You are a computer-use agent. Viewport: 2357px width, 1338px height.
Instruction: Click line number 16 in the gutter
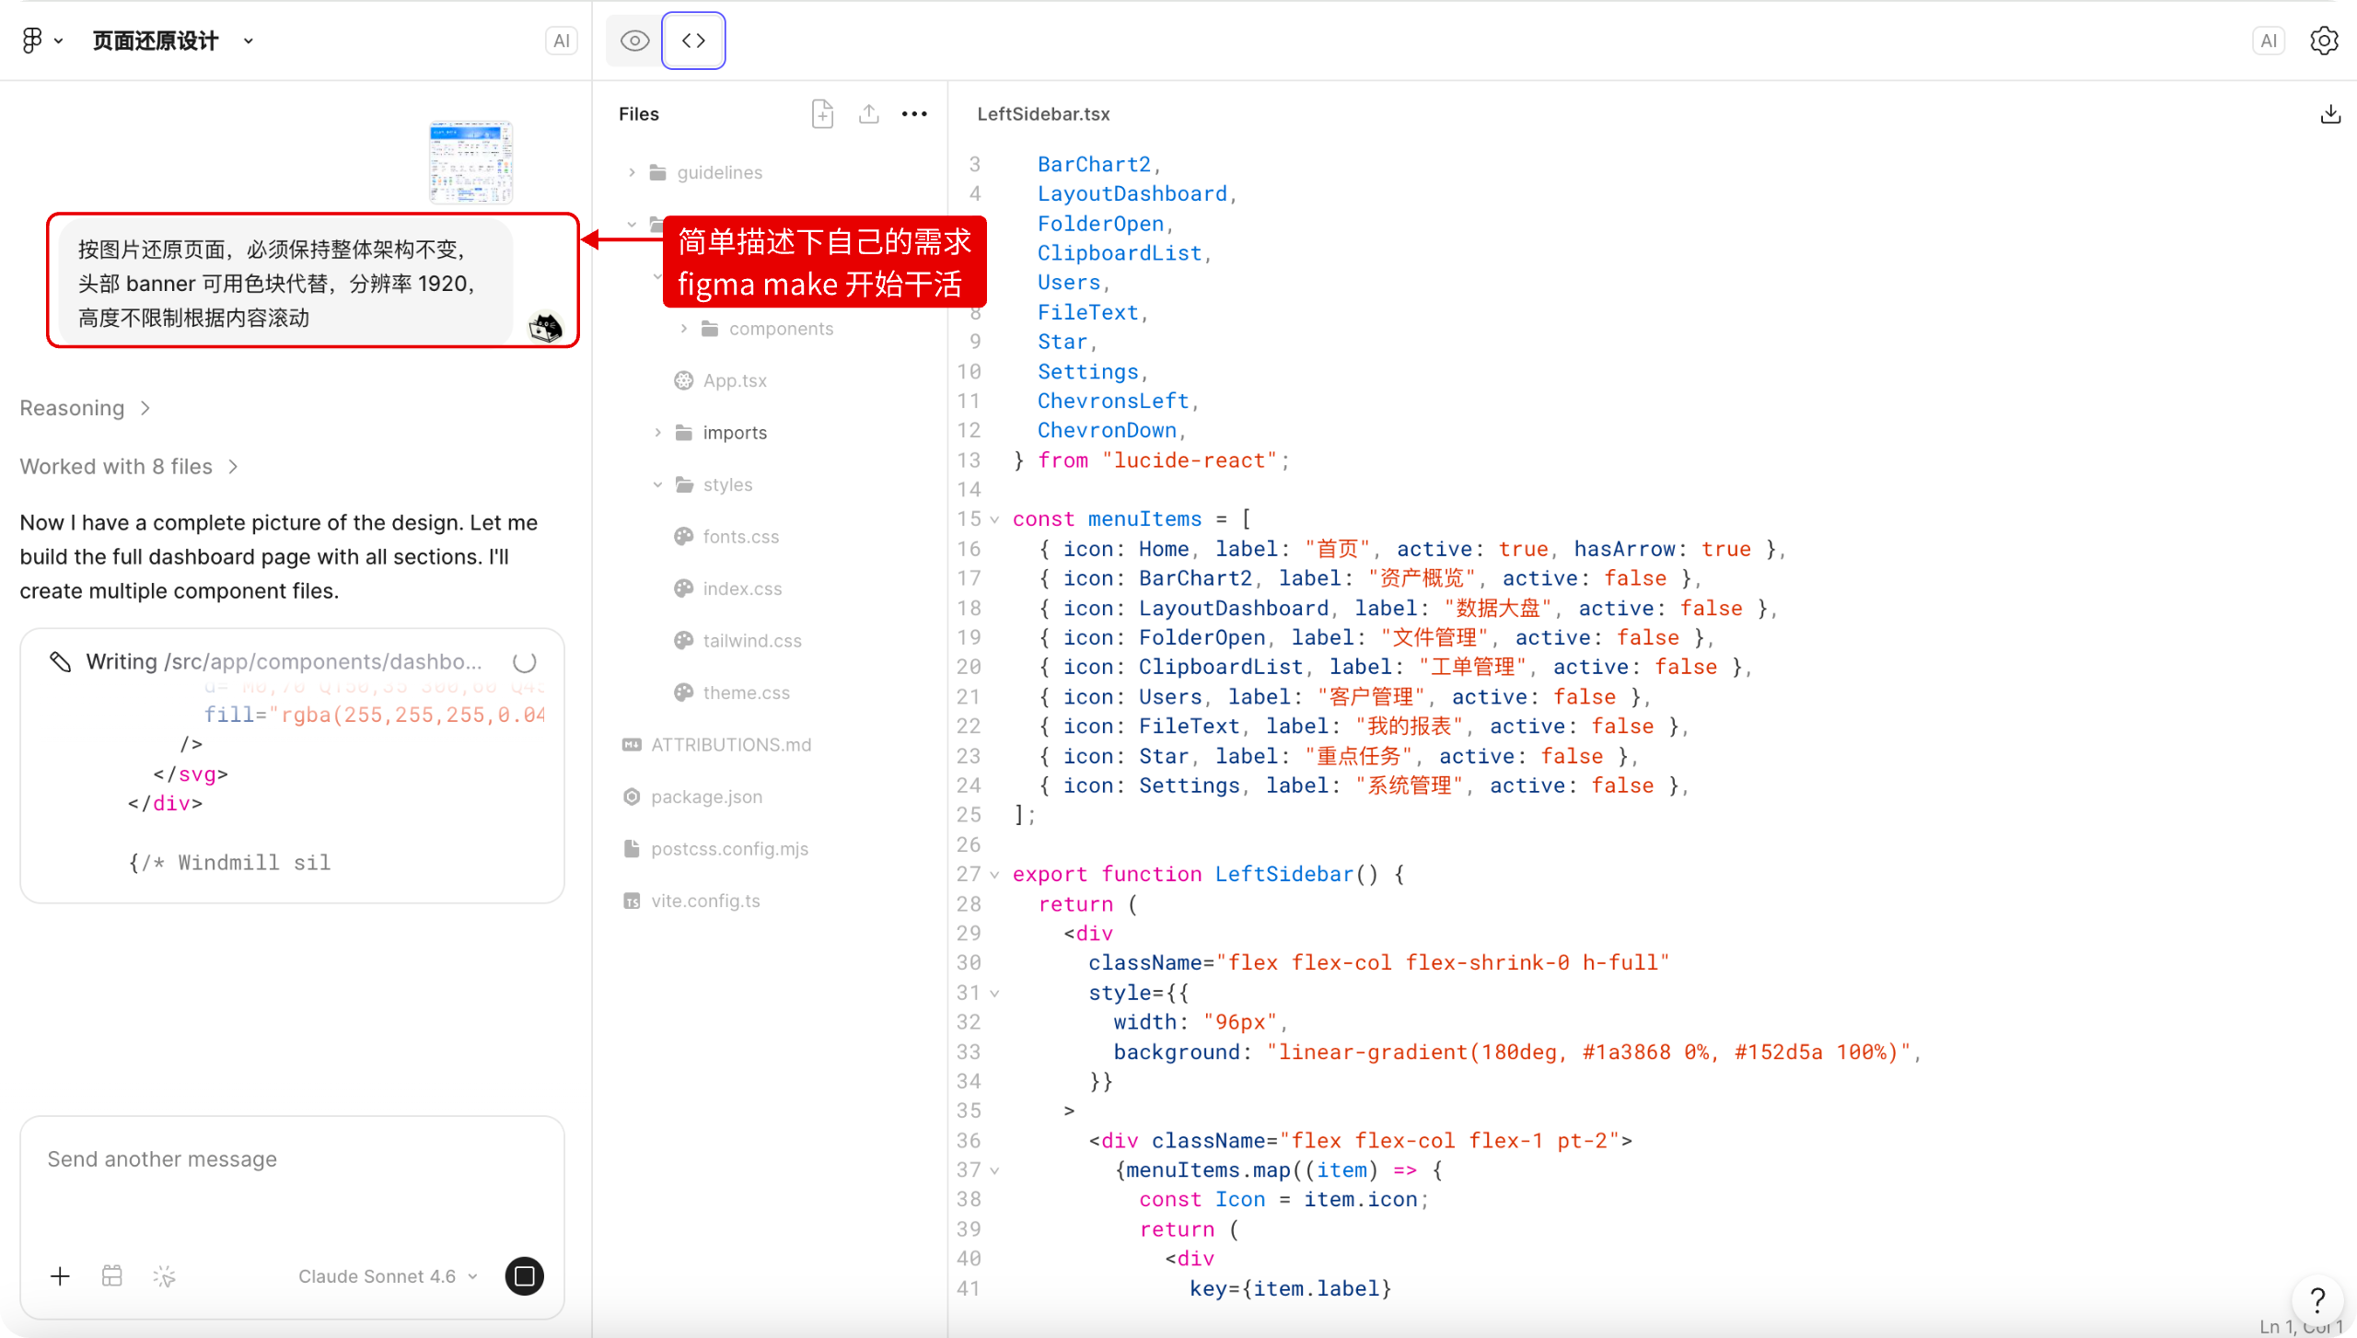[969, 549]
